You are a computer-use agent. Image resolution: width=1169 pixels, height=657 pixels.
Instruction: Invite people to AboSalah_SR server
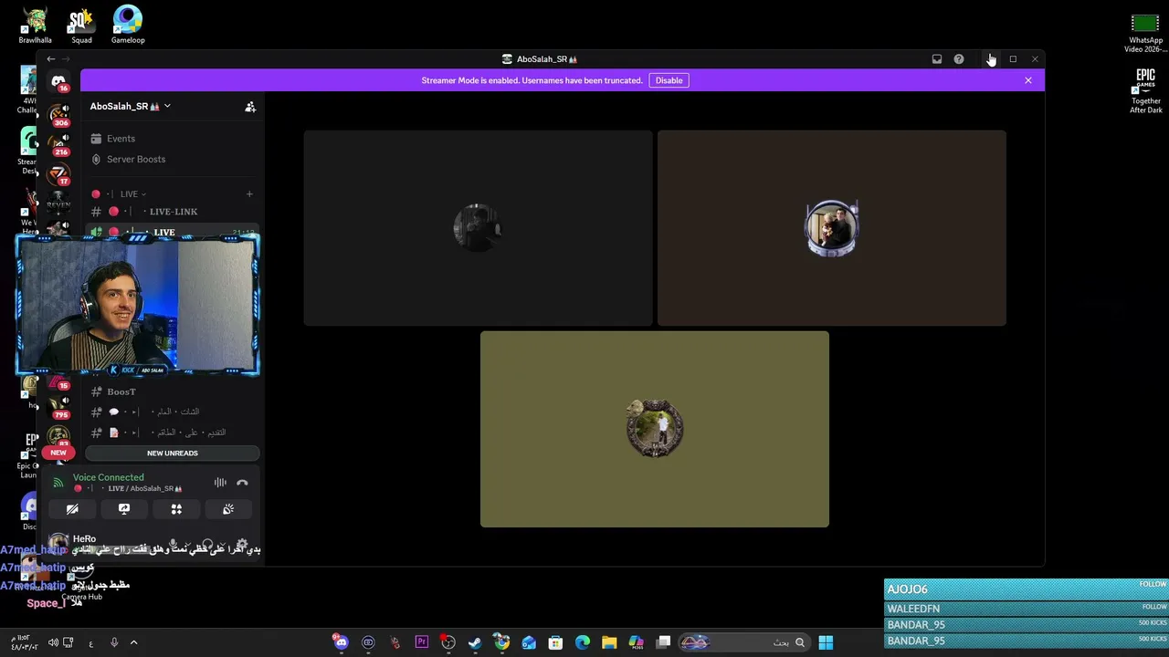[250, 107]
